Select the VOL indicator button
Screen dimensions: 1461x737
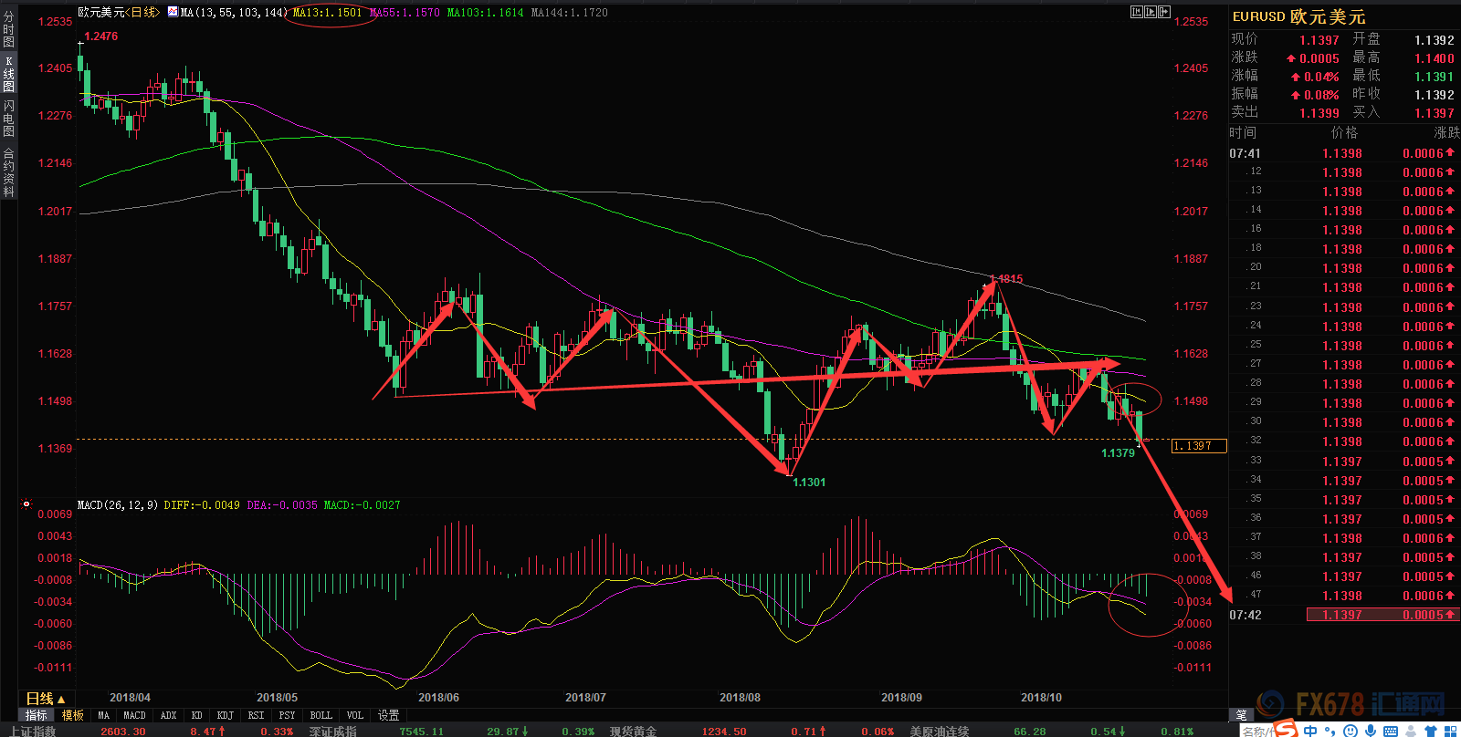[354, 715]
